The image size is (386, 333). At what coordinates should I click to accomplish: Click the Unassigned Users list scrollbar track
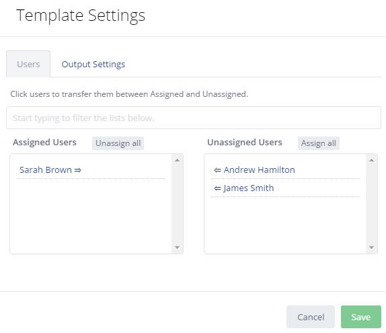pyautogui.click(x=371, y=204)
